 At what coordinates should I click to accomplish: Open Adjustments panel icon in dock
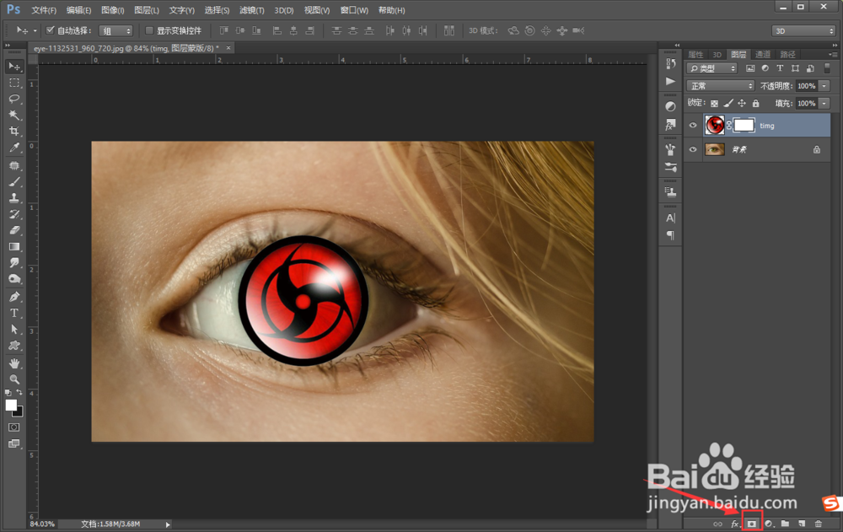click(x=670, y=106)
